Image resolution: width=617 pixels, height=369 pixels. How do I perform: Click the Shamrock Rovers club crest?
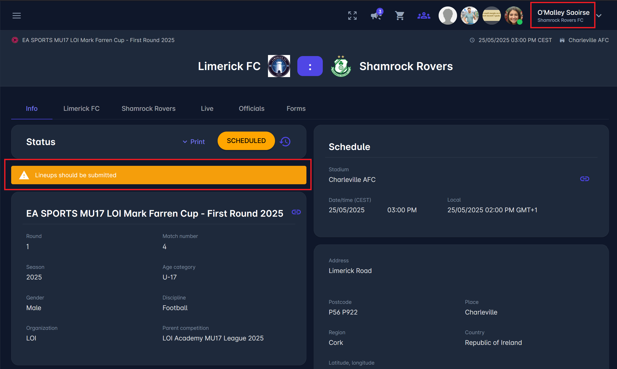pyautogui.click(x=341, y=66)
